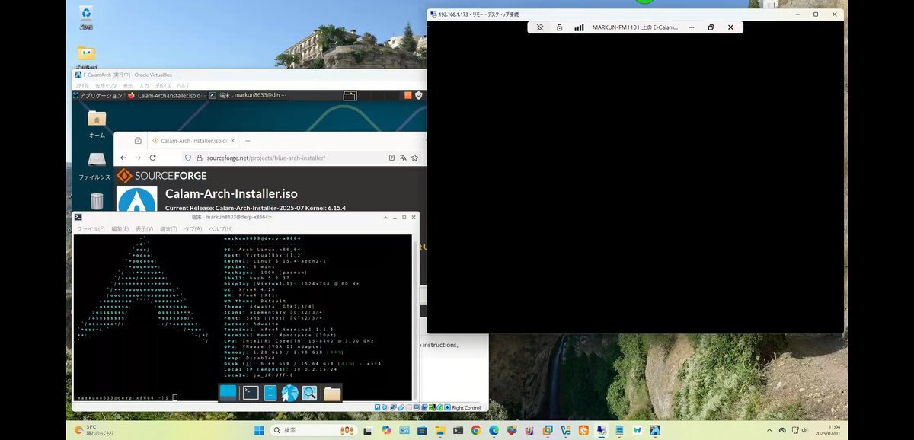
Task: Switch to Calam-Arch-Installer.iso Firefox task in Xfce panel
Action: [x=166, y=96]
